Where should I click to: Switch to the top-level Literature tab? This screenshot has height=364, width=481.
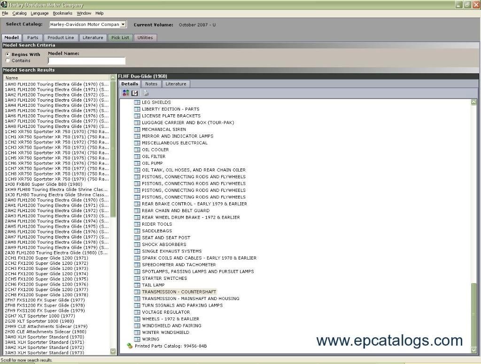click(x=93, y=38)
